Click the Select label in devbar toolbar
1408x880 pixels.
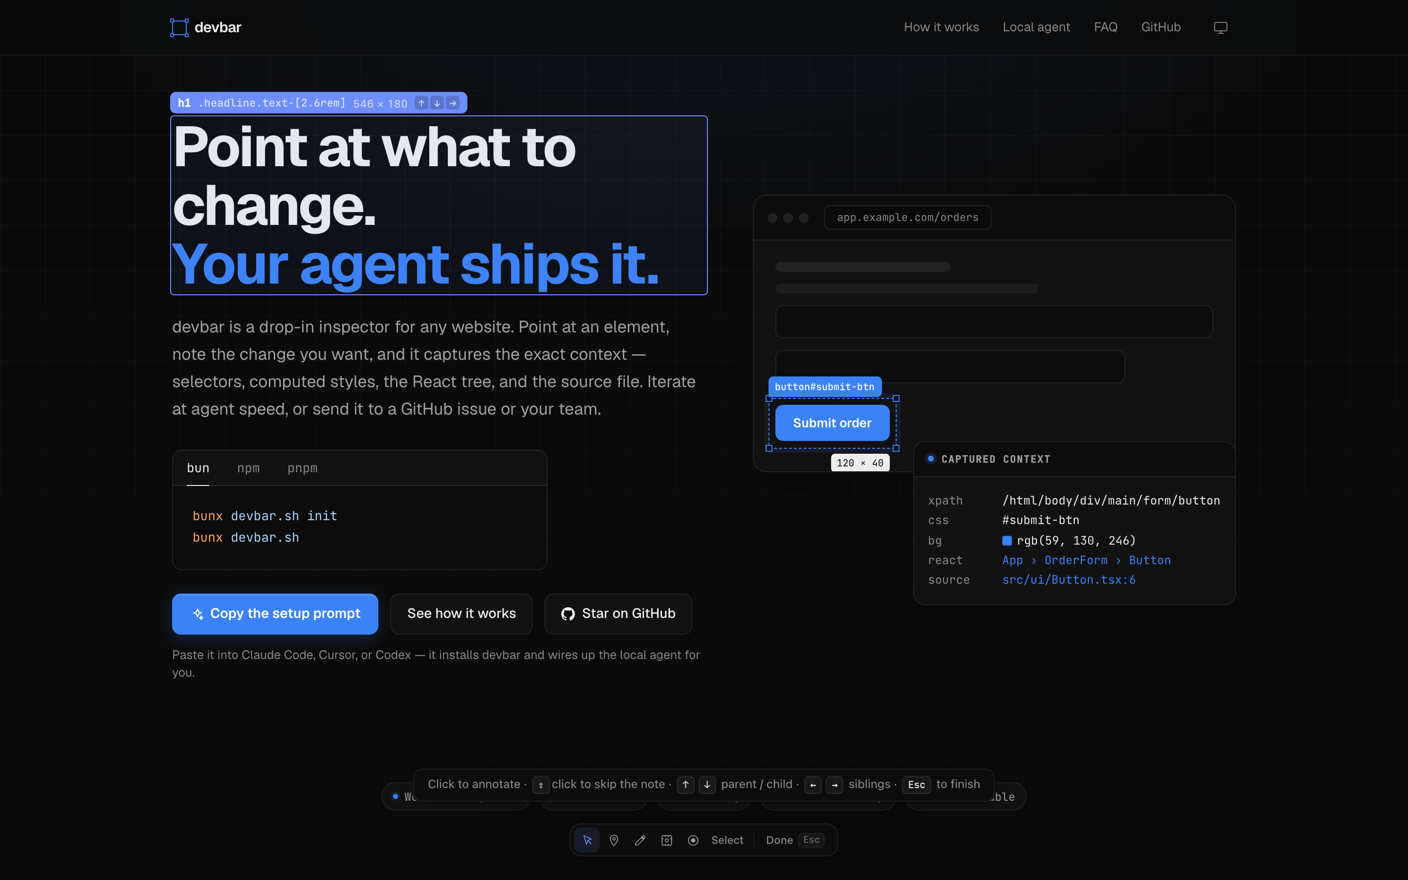[727, 840]
